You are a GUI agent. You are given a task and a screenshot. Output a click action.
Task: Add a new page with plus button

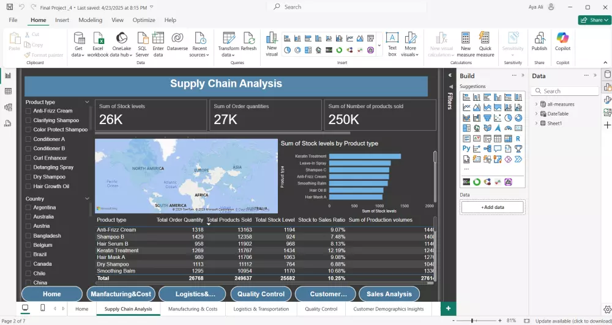tap(448, 309)
